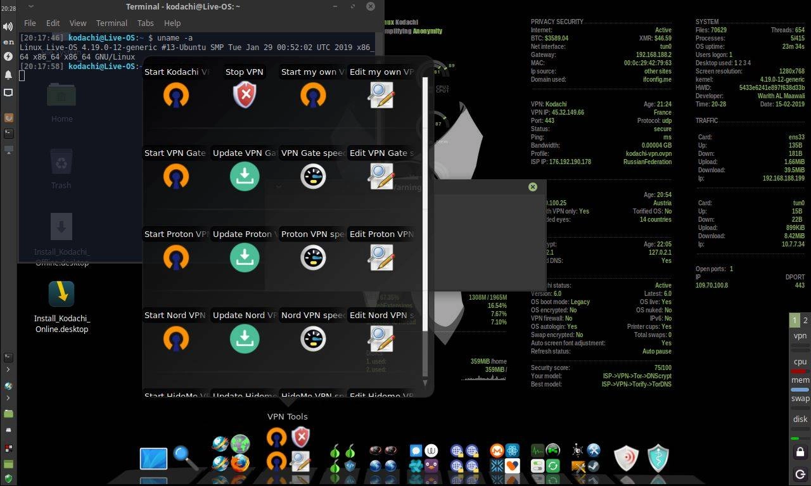
Task: Launch Start Nord VPN
Action: click(x=176, y=339)
